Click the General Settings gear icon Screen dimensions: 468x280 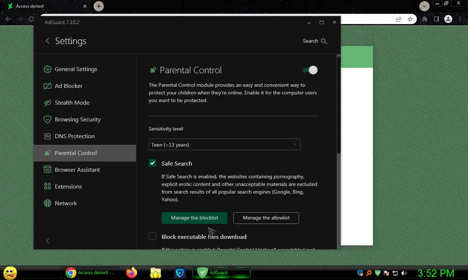coord(48,69)
